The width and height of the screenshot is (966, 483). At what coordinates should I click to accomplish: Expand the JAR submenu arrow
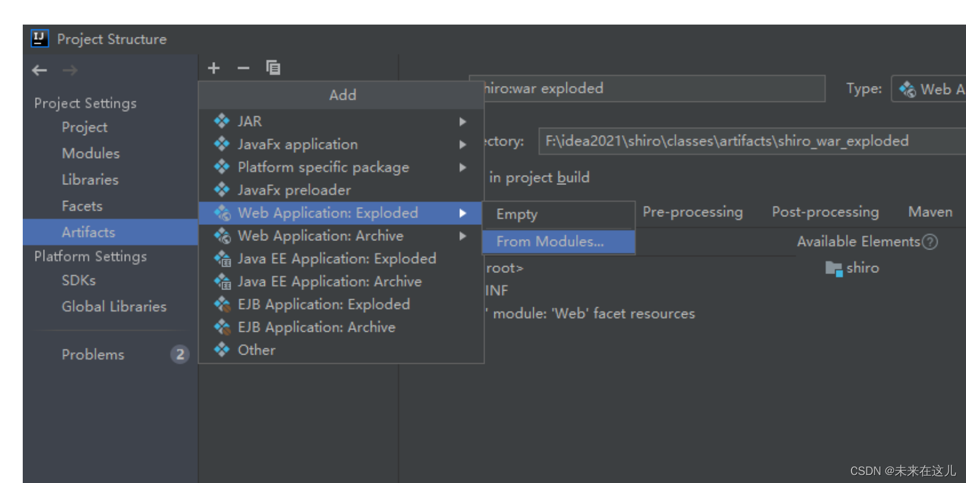coord(462,122)
